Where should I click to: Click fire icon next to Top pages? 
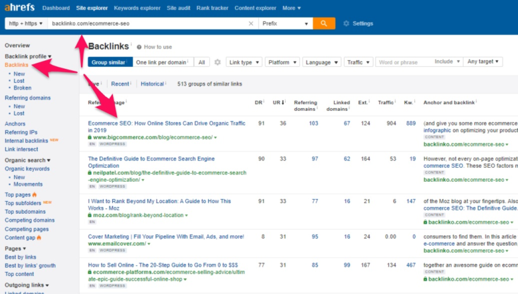[x=35, y=194]
